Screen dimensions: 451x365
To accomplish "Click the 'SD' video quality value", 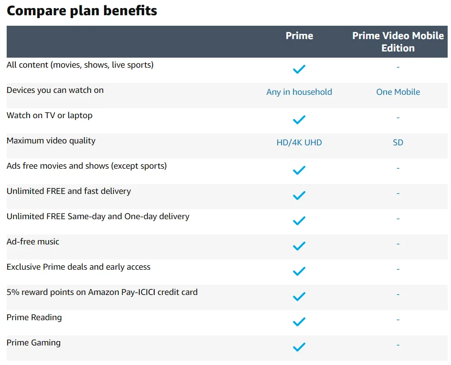I will pos(398,142).
